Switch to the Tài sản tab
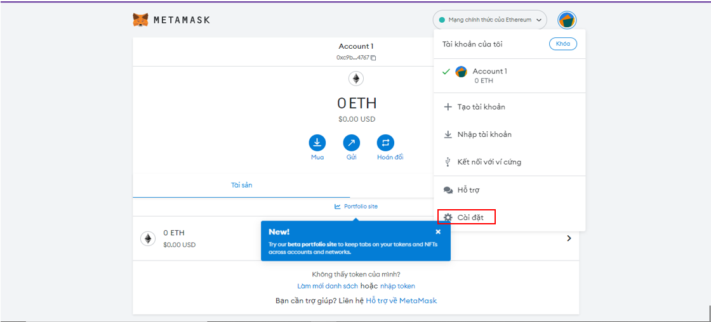 pos(241,185)
